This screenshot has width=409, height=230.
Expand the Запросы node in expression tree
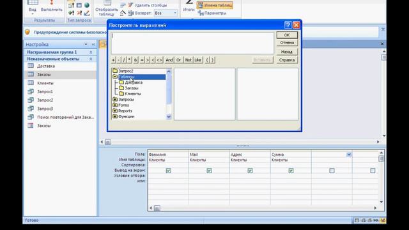point(115,100)
